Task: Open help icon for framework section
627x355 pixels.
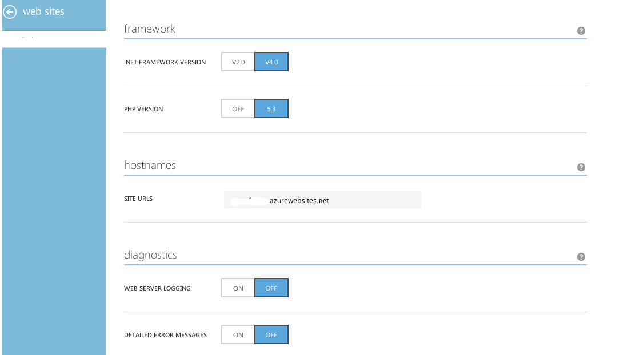Action: tap(581, 31)
